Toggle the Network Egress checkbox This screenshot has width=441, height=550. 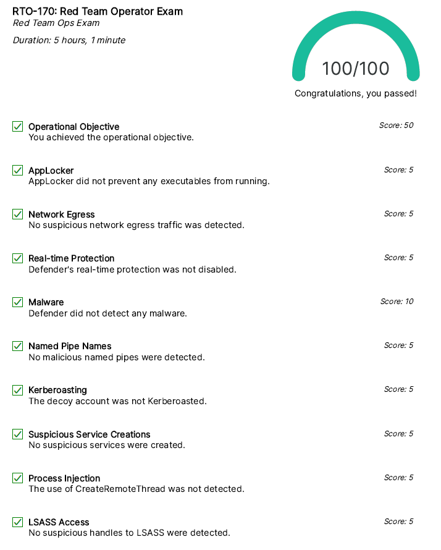click(x=18, y=214)
